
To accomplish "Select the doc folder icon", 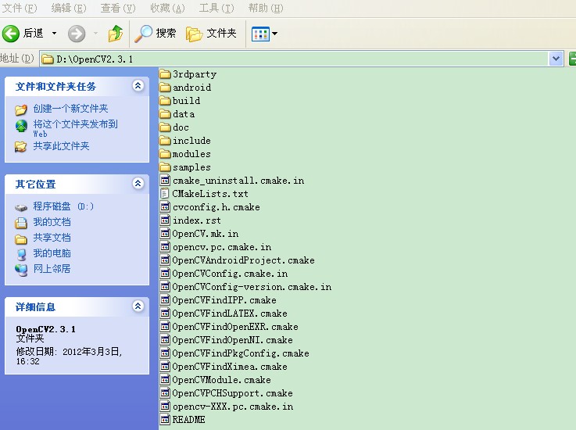I will [x=166, y=127].
